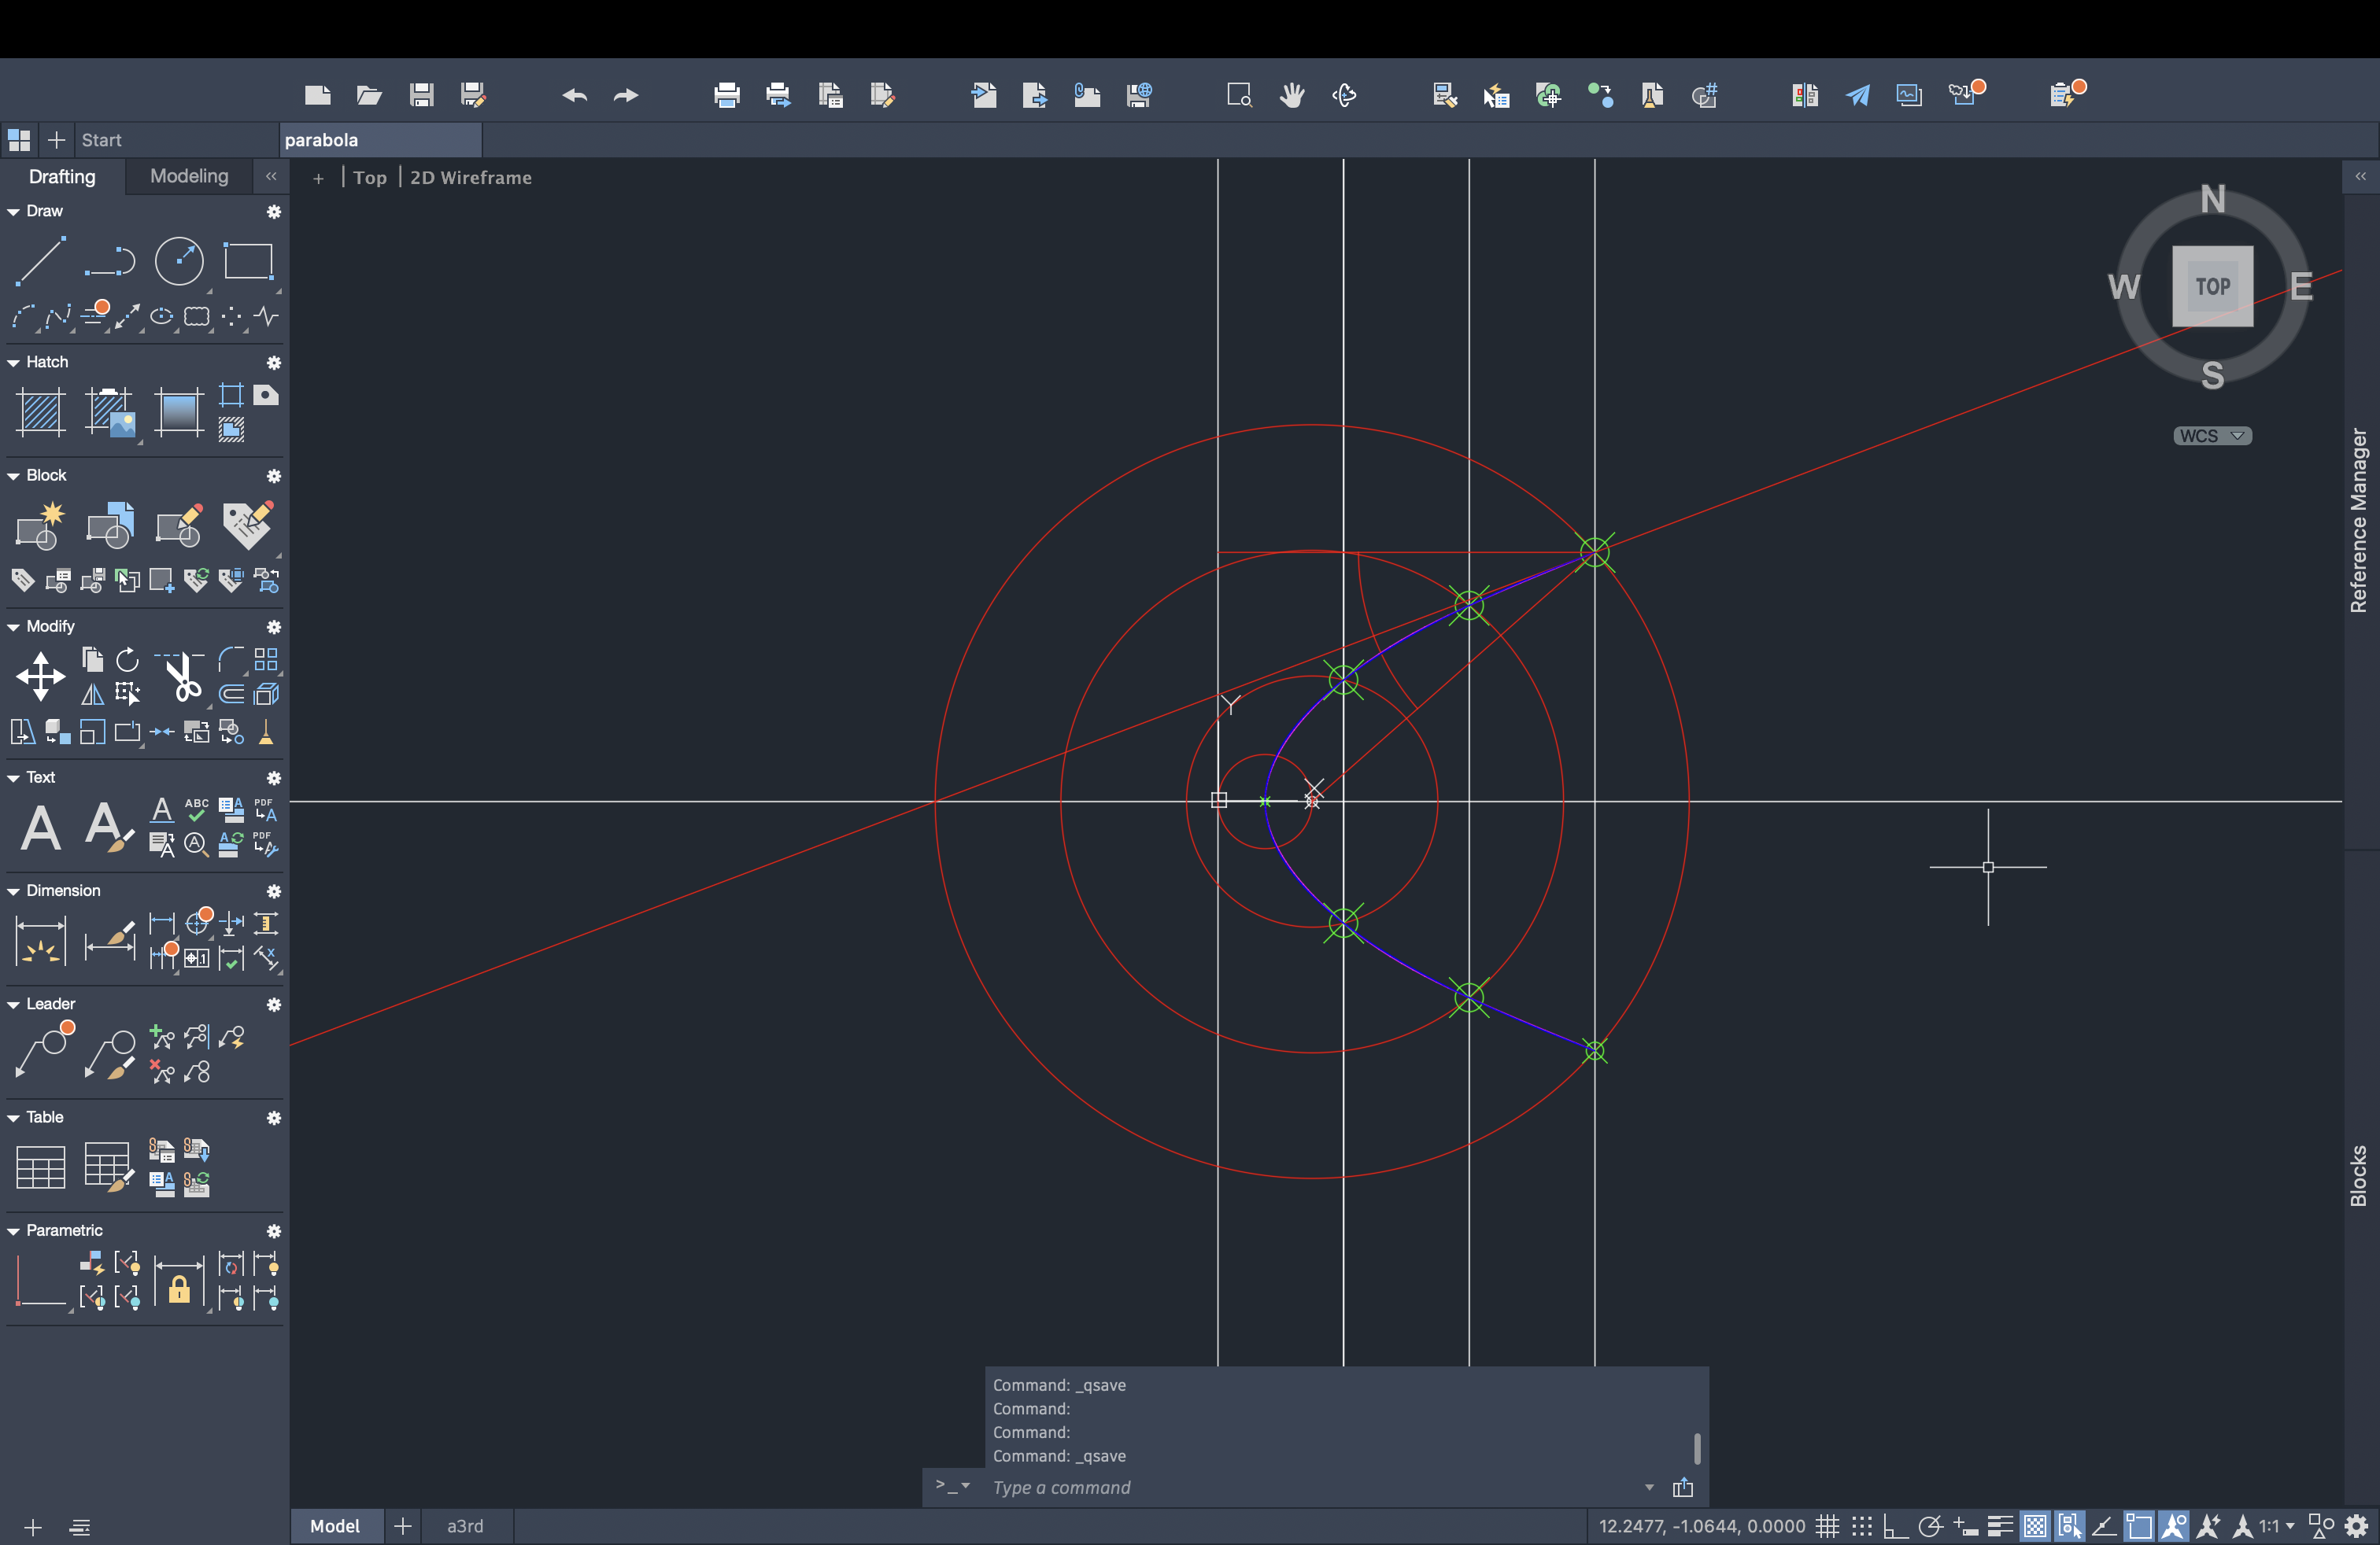Toggle snap mode in status bar
The width and height of the screenshot is (2380, 1545).
[1861, 1526]
